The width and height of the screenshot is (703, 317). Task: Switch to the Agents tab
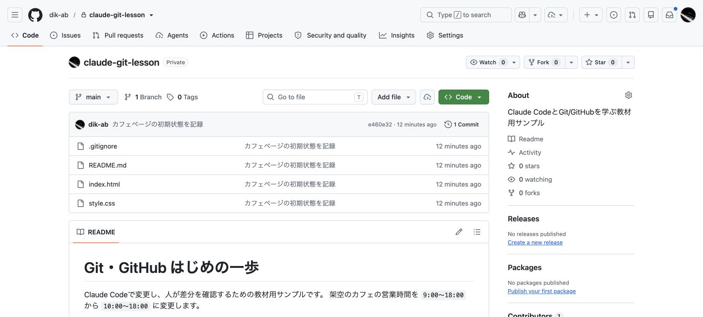(172, 35)
